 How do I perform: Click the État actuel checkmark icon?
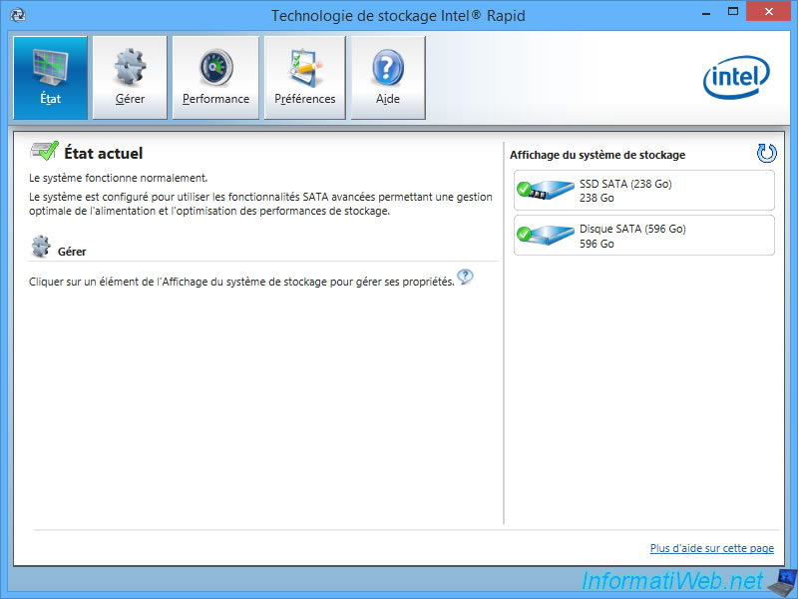pyautogui.click(x=44, y=152)
